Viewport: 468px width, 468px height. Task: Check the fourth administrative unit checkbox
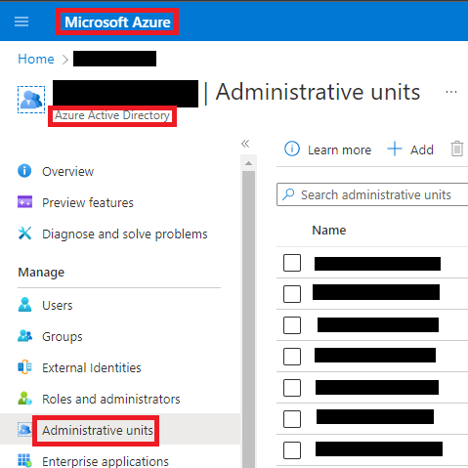point(292,357)
